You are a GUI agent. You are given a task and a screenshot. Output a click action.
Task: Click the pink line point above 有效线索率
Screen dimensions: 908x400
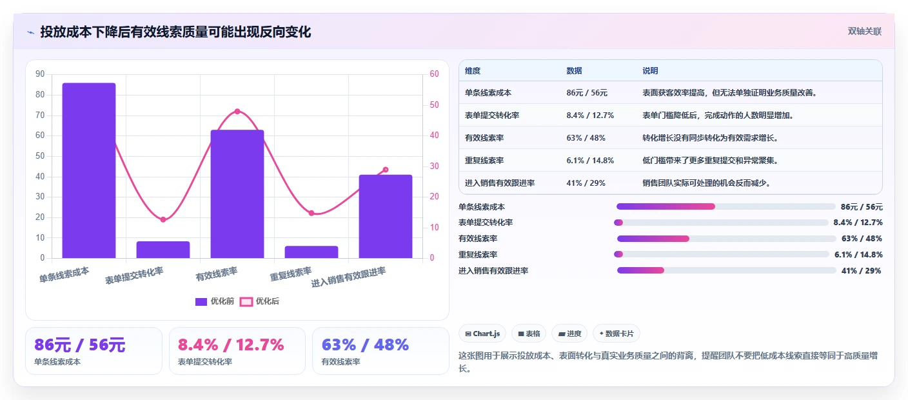[x=237, y=111]
